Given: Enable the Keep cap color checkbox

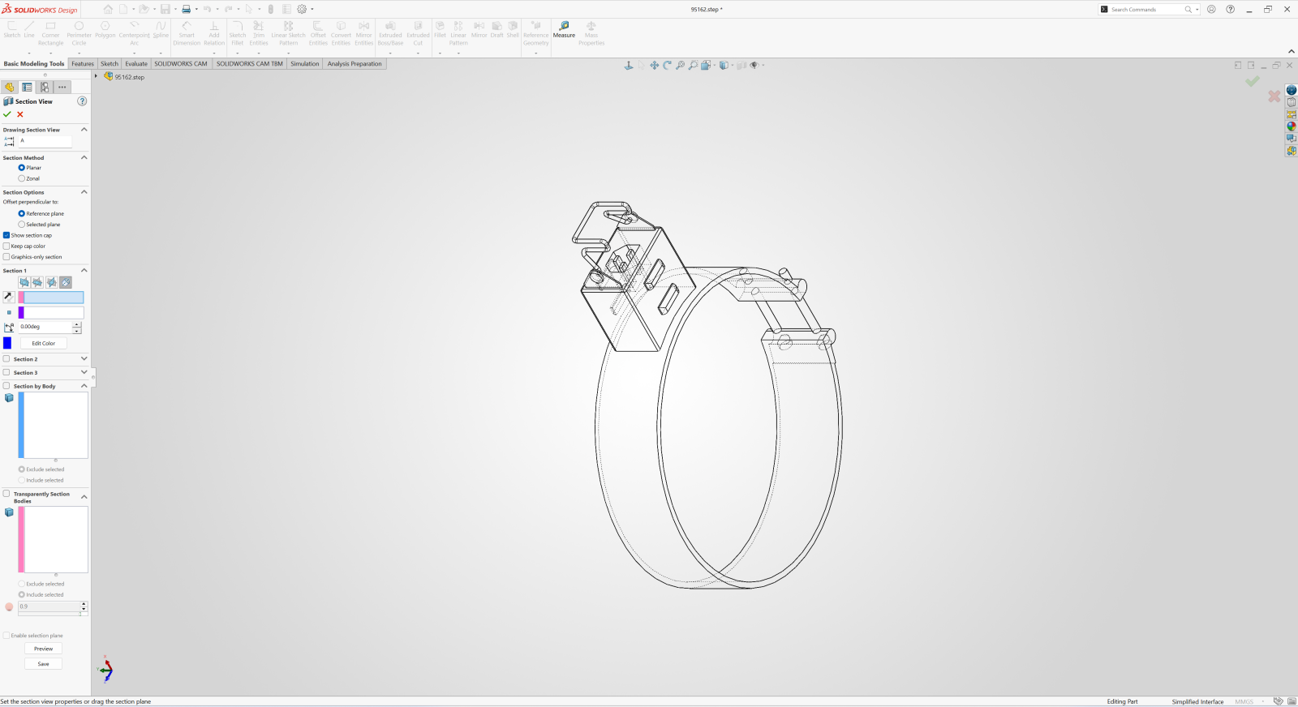Looking at the screenshot, I should (6, 246).
